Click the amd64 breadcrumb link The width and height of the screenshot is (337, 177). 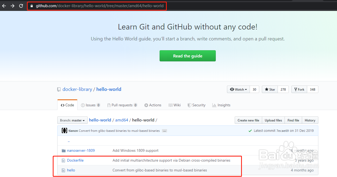coord(122,120)
